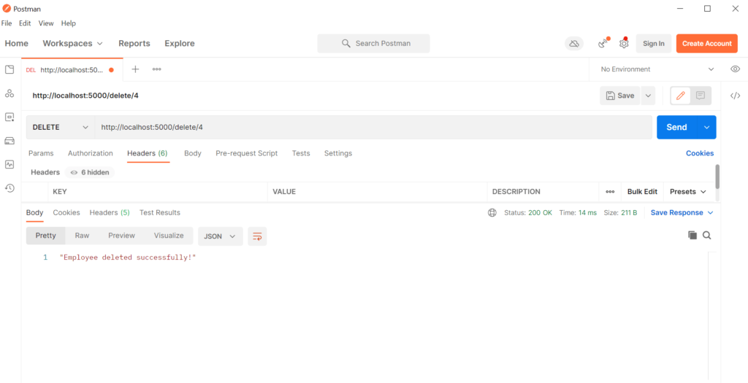Click the code snippet icon
The image size is (748, 383).
pyautogui.click(x=736, y=96)
